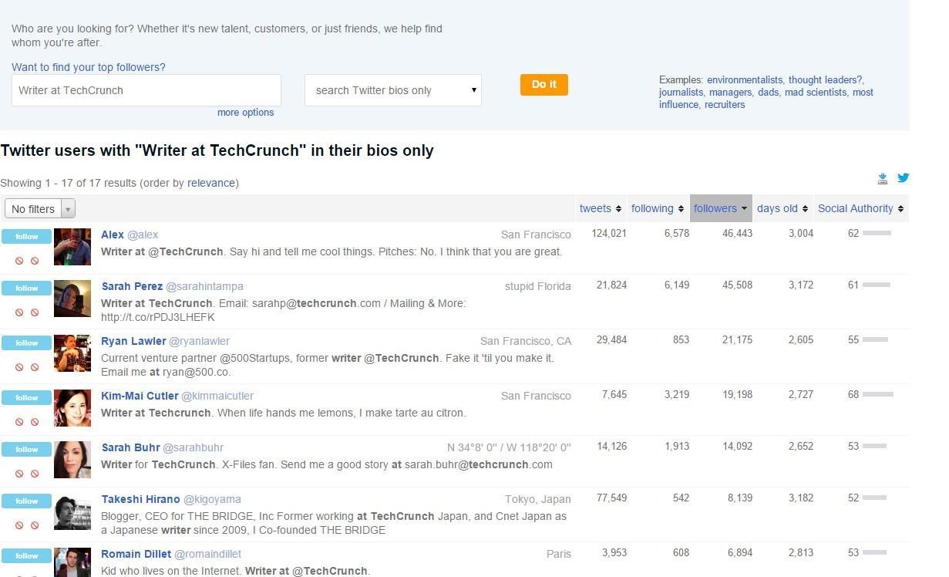Click the orange Do it button

tap(544, 85)
